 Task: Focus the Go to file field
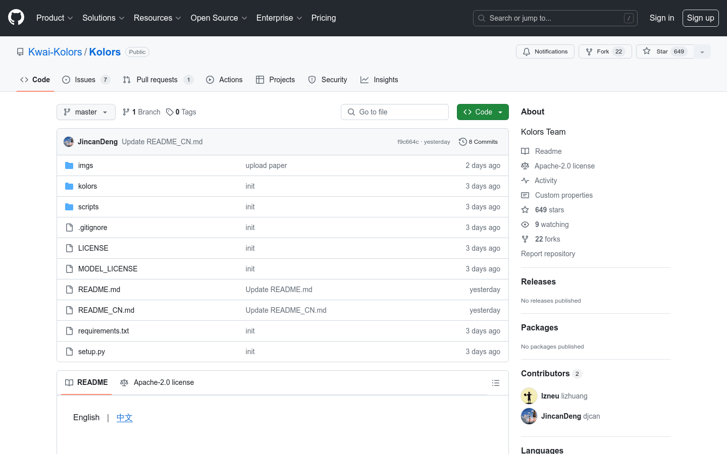(395, 112)
